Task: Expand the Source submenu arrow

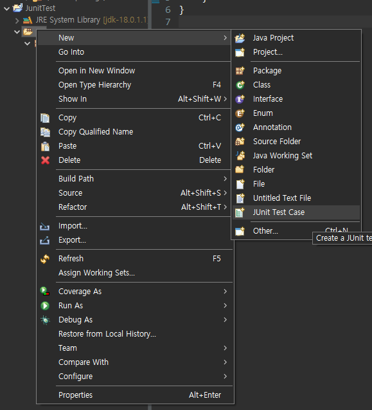Action: click(x=225, y=192)
